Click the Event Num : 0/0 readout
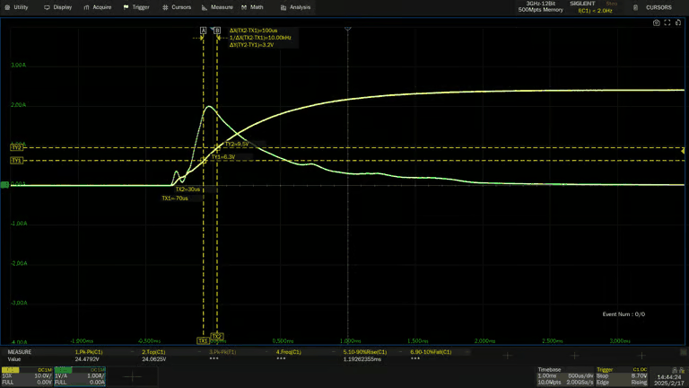Image resolution: width=689 pixels, height=388 pixels. pos(624,314)
